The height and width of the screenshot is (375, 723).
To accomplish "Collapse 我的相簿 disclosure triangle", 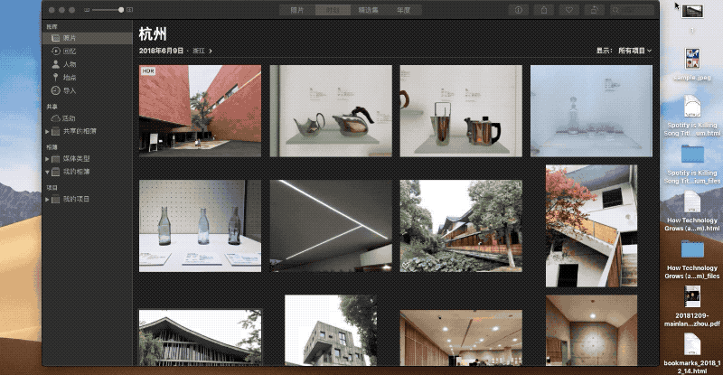I will [47, 172].
